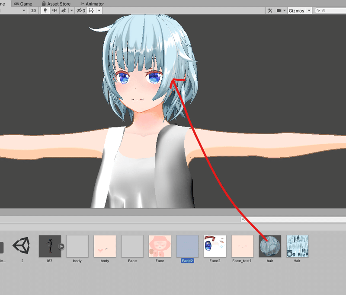Open the Animator tab

(x=92, y=3)
